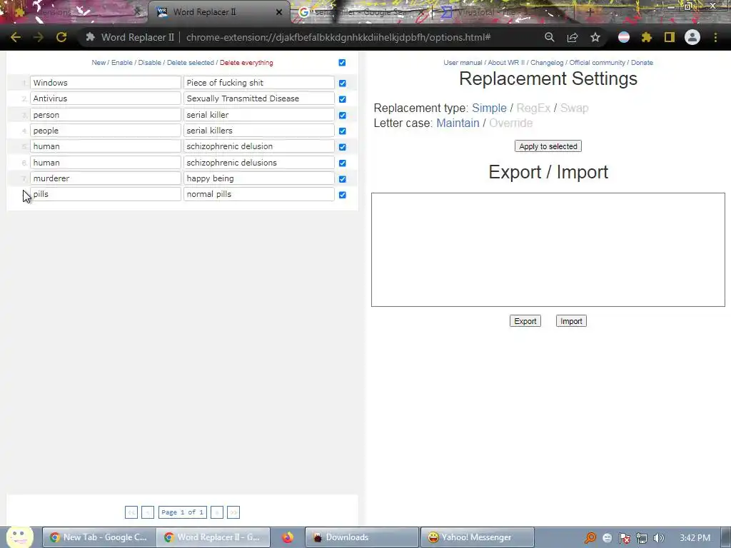Close the Word Replacer II tab
The height and width of the screenshot is (548, 731).
[x=279, y=12]
